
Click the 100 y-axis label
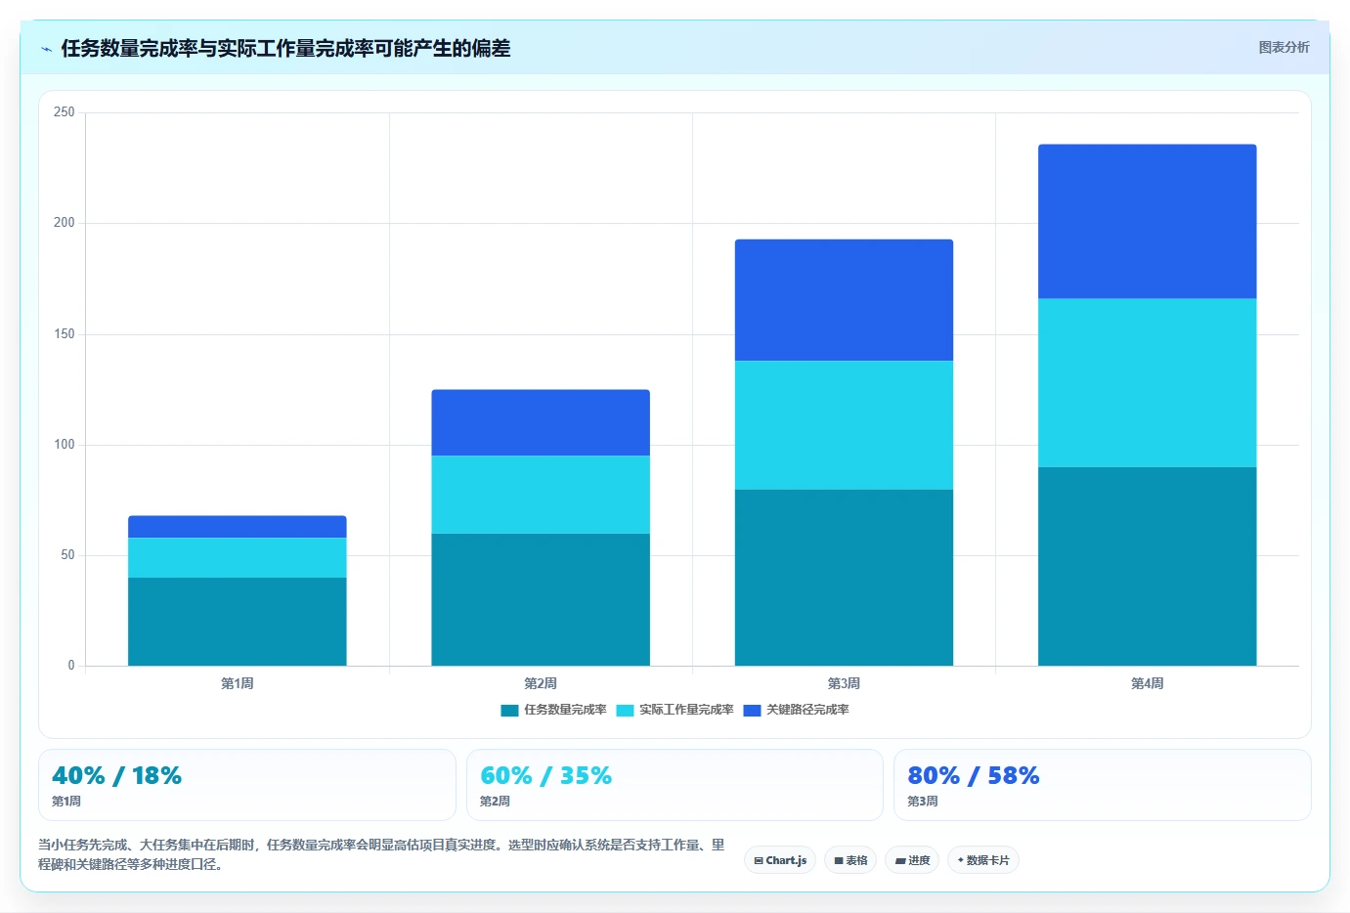pyautogui.click(x=65, y=445)
